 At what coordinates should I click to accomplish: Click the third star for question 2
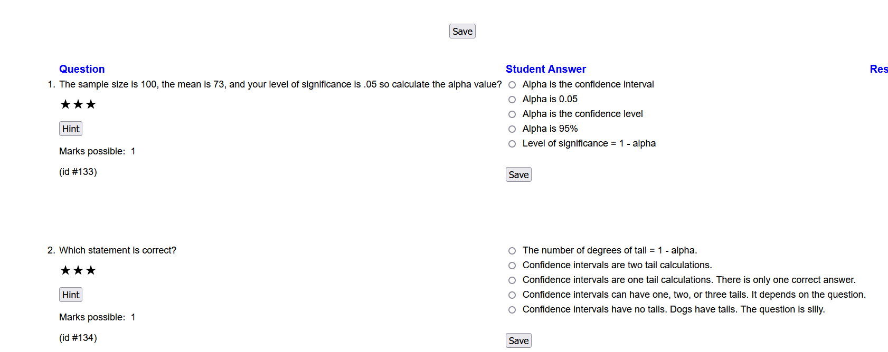[91, 270]
